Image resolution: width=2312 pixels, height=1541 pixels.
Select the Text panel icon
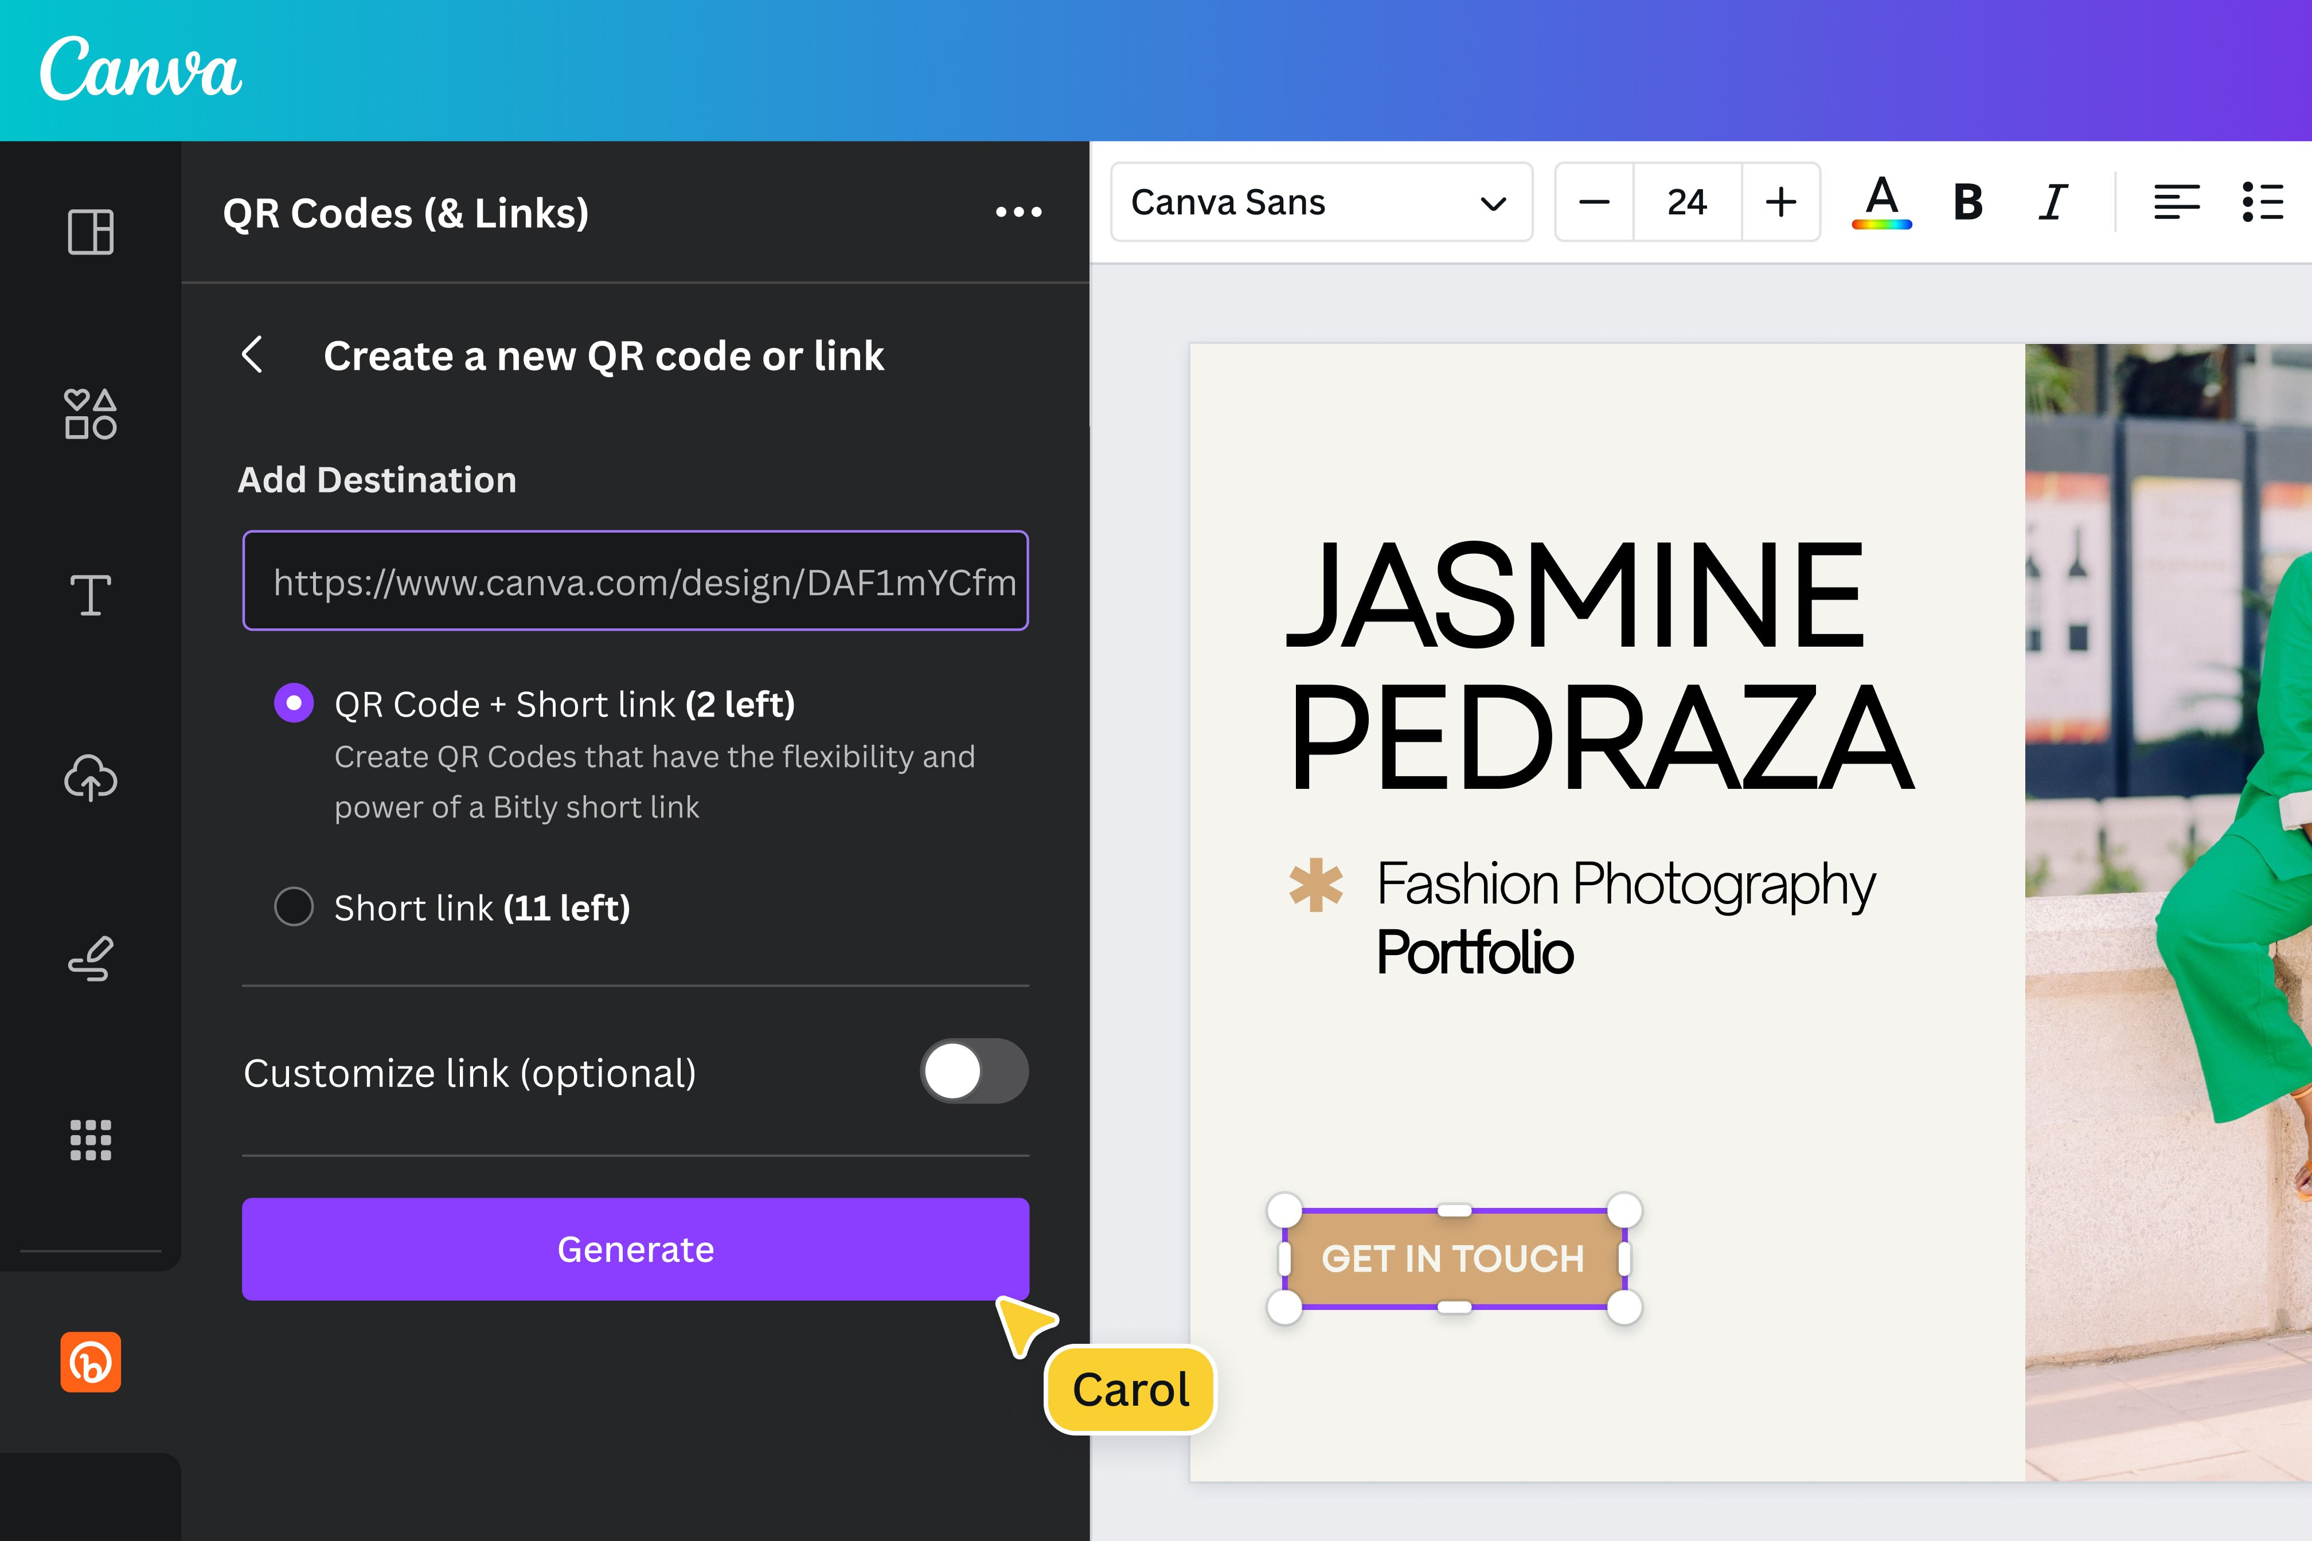pos(89,595)
